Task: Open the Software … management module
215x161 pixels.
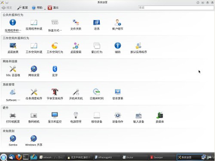Action: pyautogui.click(x=13, y=95)
